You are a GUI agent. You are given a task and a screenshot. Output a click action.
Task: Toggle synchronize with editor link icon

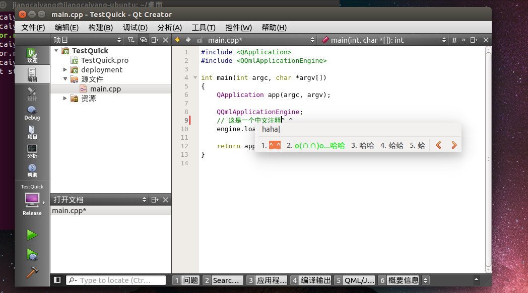click(144, 40)
